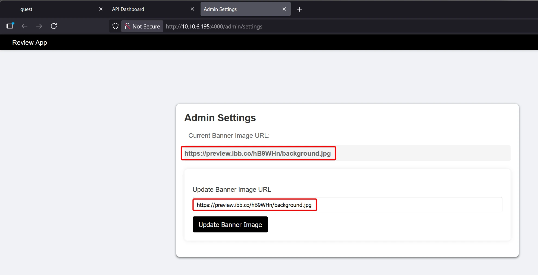Click the current banner image URL text
This screenshot has width=538, height=275.
point(257,154)
